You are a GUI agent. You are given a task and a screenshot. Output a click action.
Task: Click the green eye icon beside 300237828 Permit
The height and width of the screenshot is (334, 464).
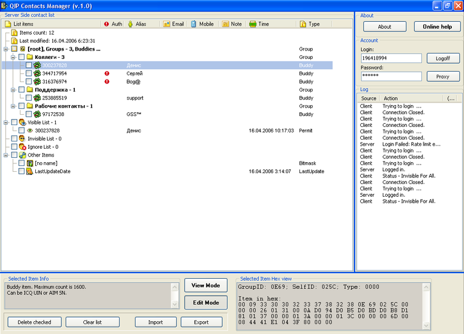click(30, 131)
